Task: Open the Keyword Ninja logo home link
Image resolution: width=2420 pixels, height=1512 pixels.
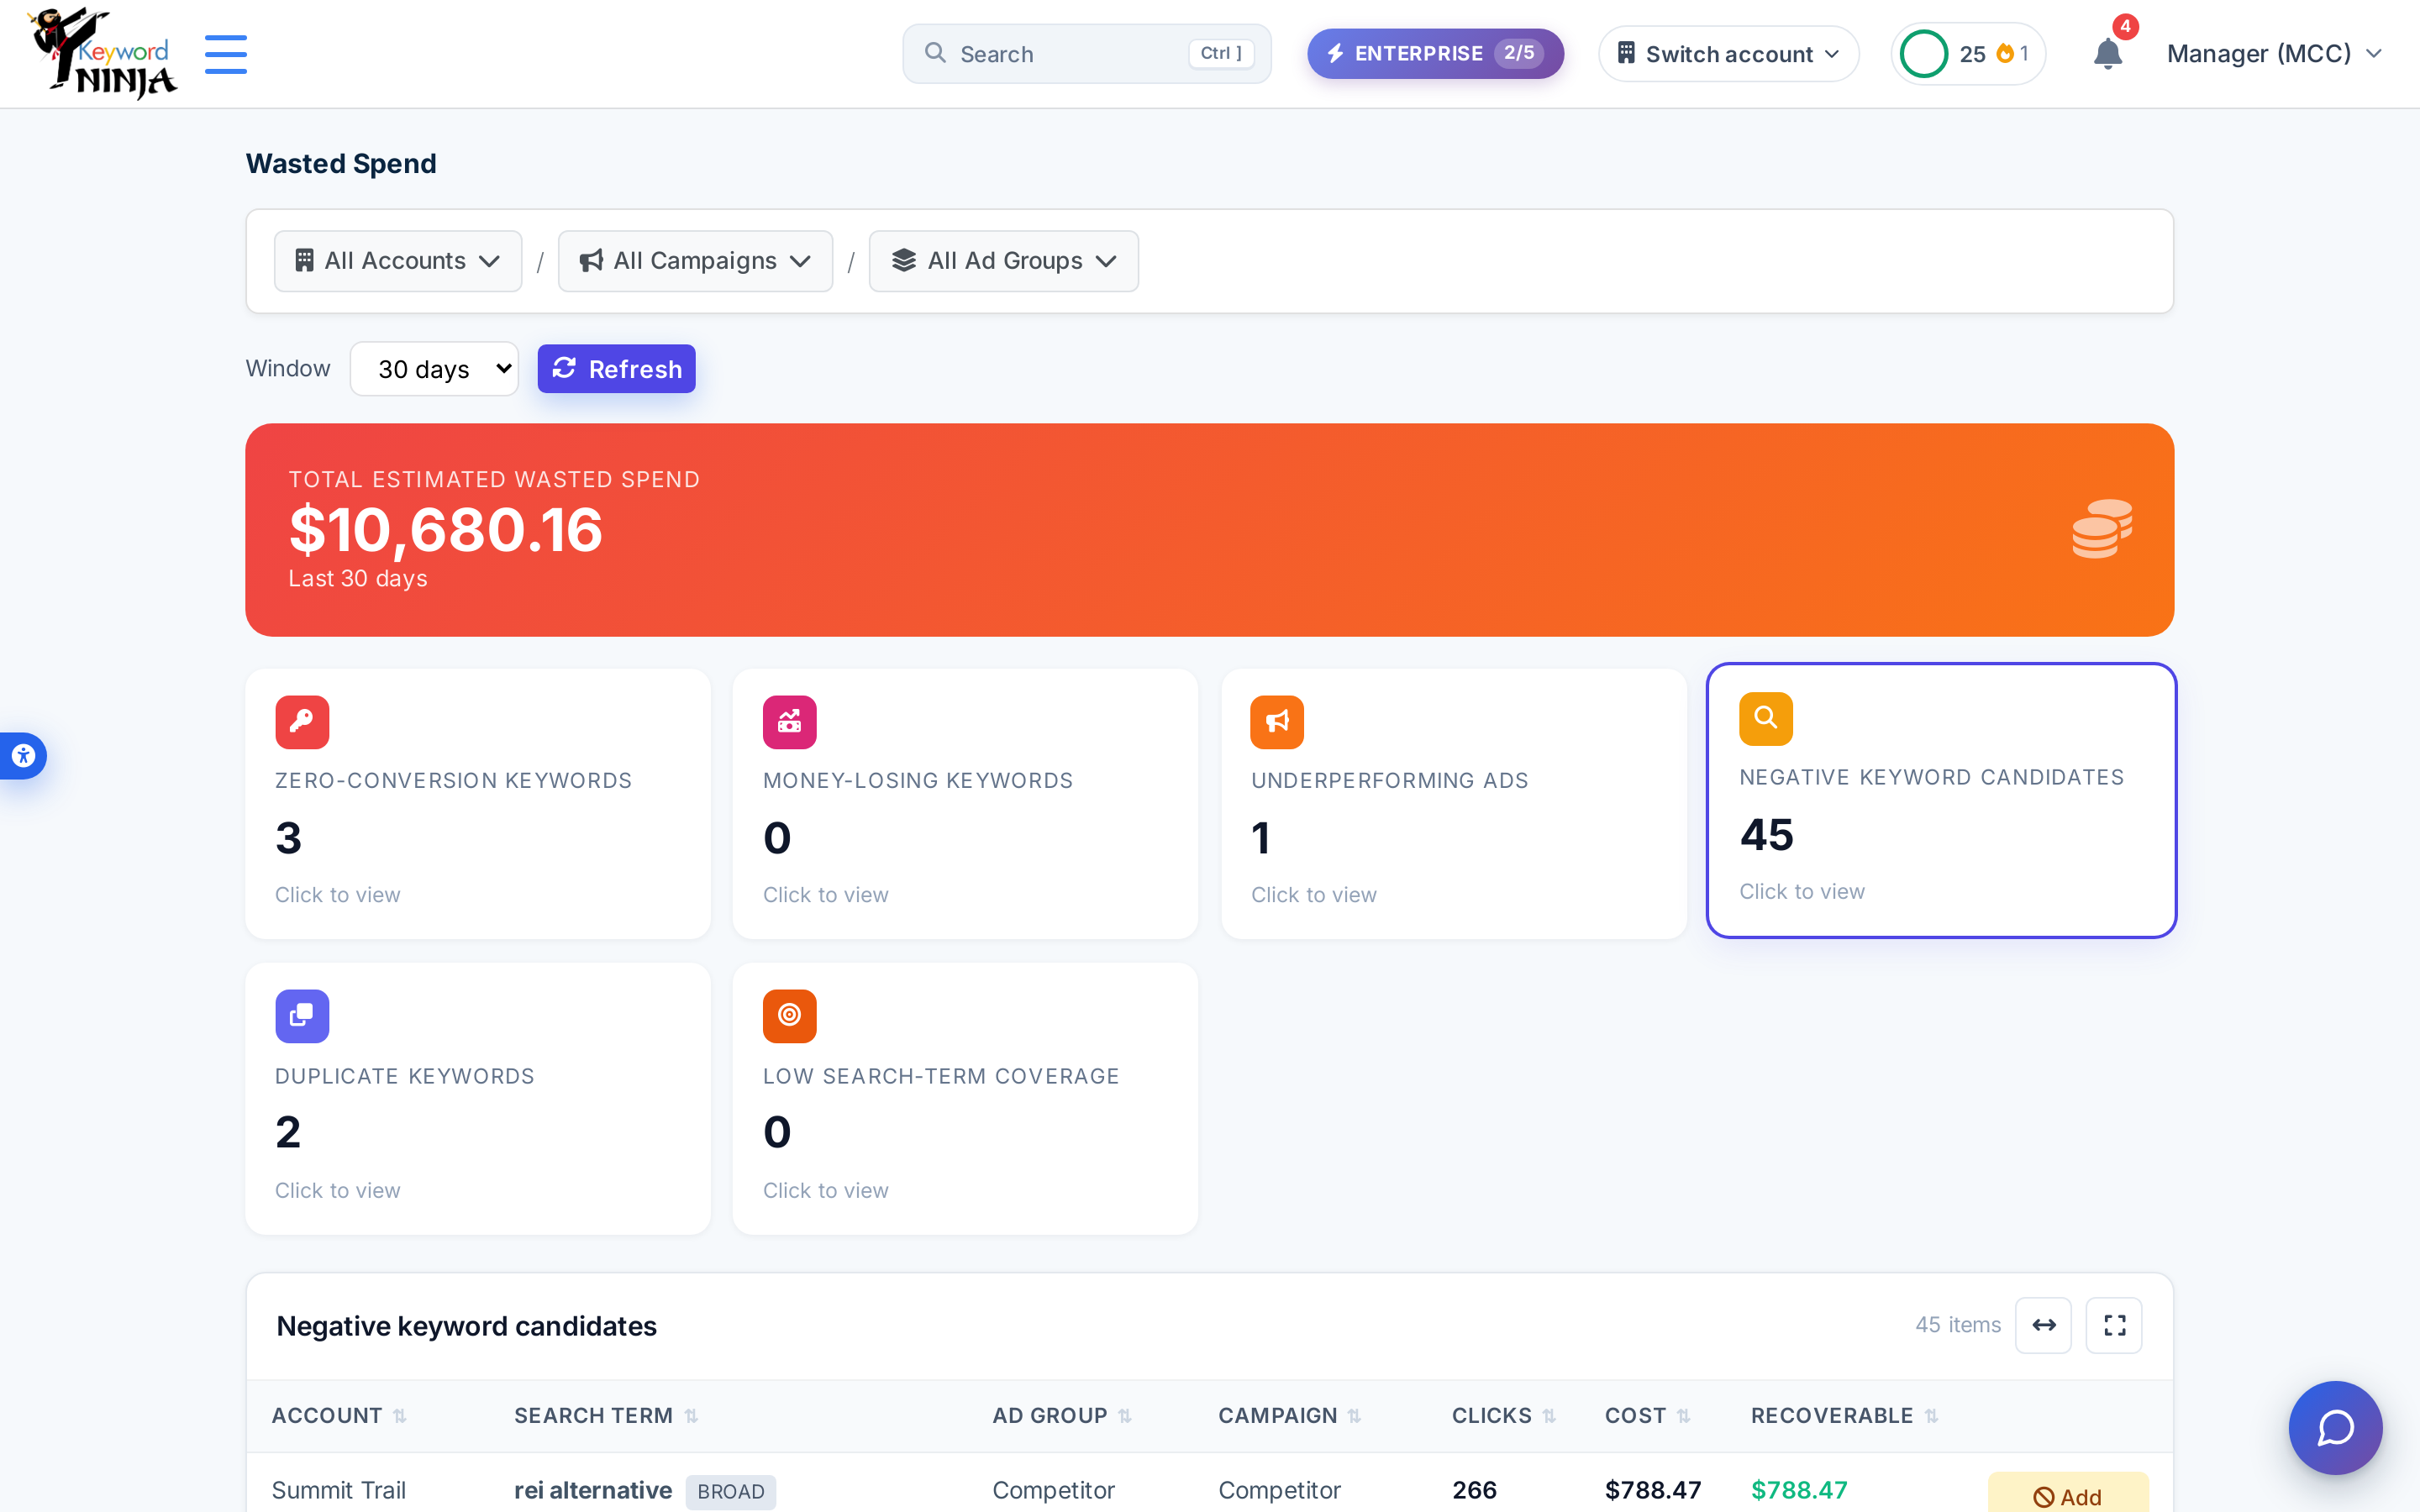Action: pyautogui.click(x=103, y=53)
